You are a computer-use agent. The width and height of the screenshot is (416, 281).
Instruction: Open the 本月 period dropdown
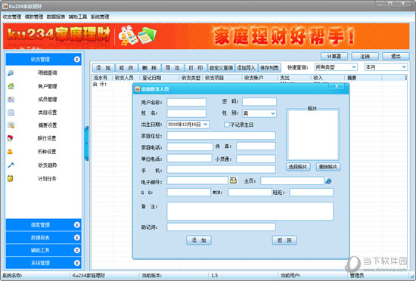click(x=404, y=67)
